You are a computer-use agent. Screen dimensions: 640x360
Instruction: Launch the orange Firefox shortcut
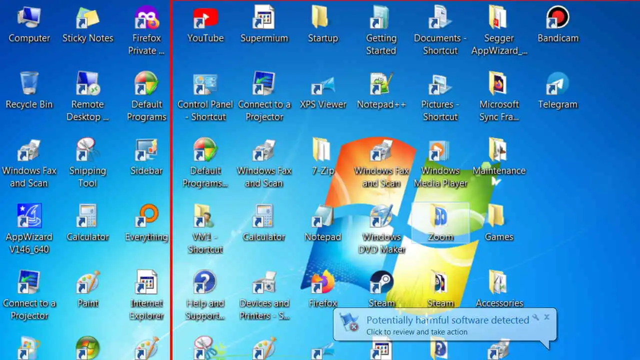tap(323, 289)
